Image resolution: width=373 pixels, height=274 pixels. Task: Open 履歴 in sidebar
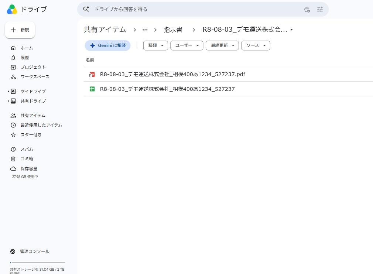pyautogui.click(x=25, y=58)
